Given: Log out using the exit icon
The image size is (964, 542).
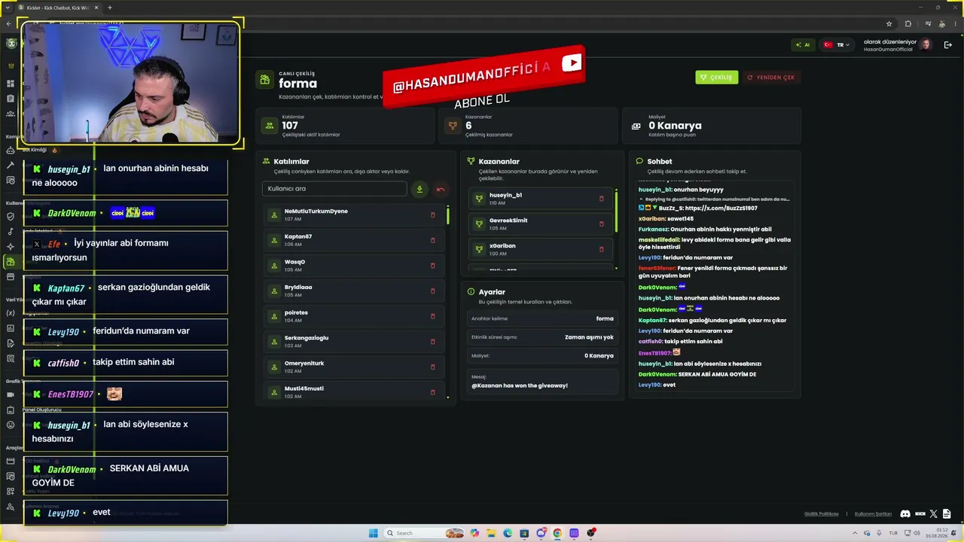Looking at the screenshot, I should (x=947, y=45).
